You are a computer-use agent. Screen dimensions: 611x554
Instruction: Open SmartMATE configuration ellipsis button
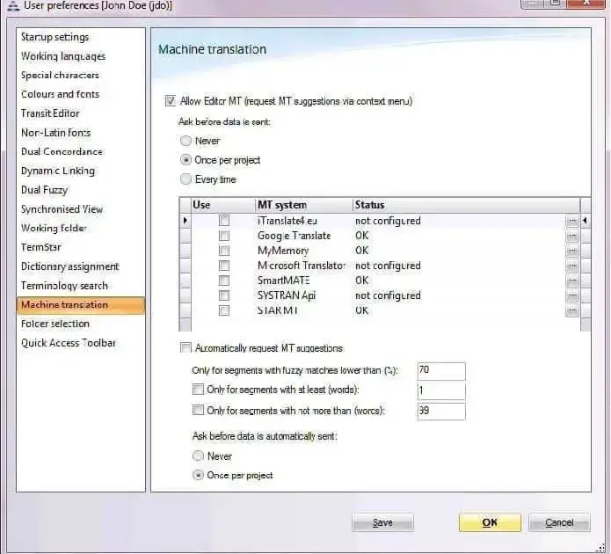click(571, 281)
